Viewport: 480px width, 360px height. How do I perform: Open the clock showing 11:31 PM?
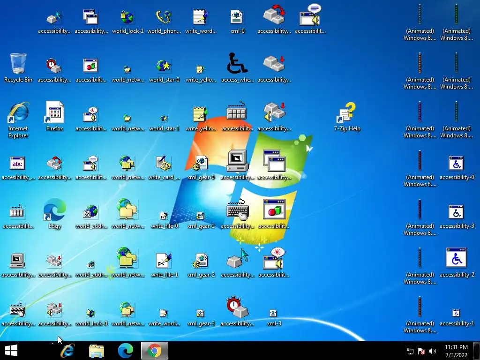pyautogui.click(x=456, y=351)
